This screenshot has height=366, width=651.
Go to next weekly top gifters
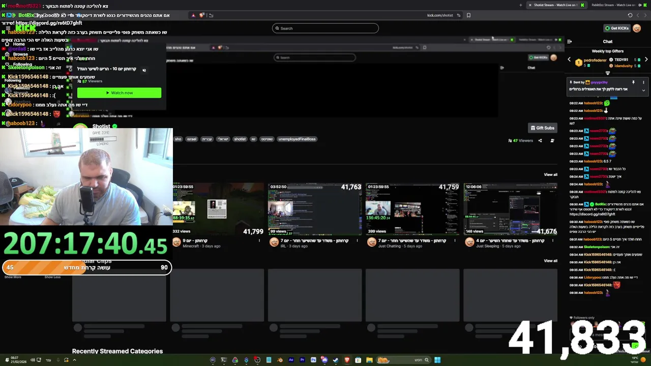tap(646, 59)
